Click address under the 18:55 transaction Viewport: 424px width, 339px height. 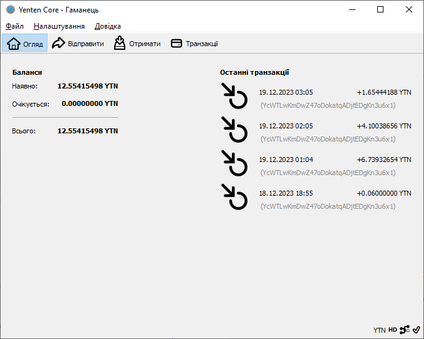tap(328, 206)
